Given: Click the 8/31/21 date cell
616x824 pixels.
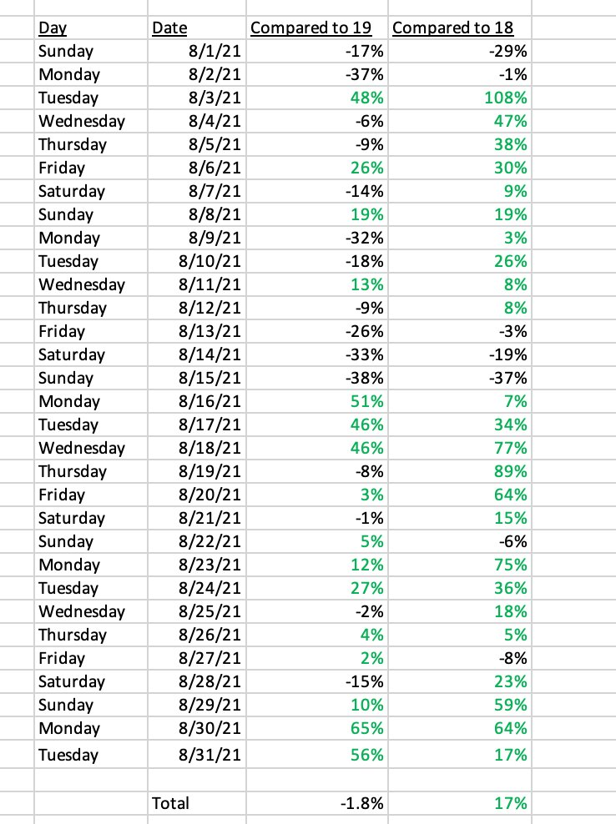Looking at the screenshot, I should click(x=197, y=755).
